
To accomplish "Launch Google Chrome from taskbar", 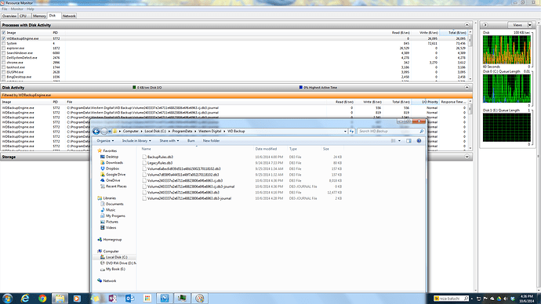I will tap(42, 299).
